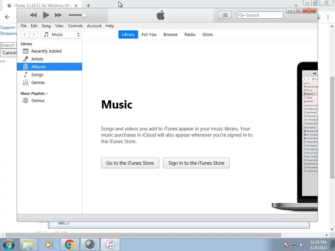335x251 pixels.
Task: Click the Cancel button on the web page
Action: point(8,53)
